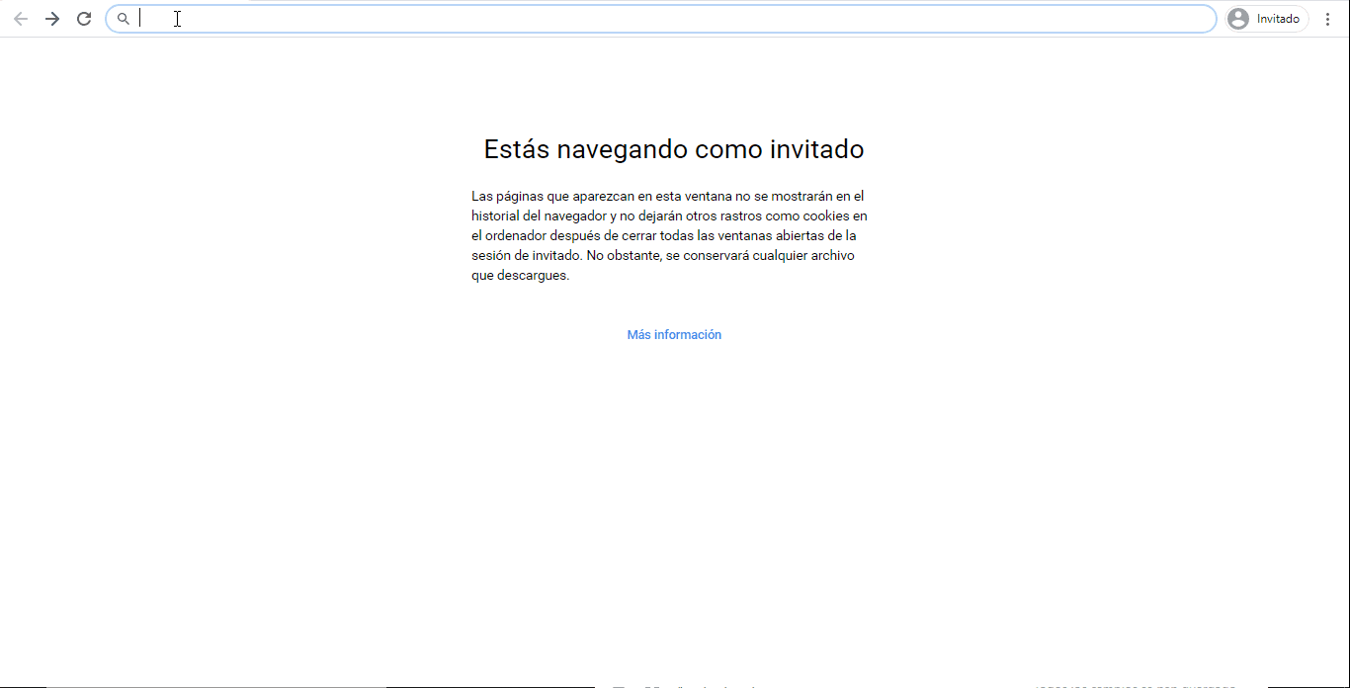The width and height of the screenshot is (1350, 688).
Task: Open Chrome's three-dot customization menu
Action: coord(1327,18)
